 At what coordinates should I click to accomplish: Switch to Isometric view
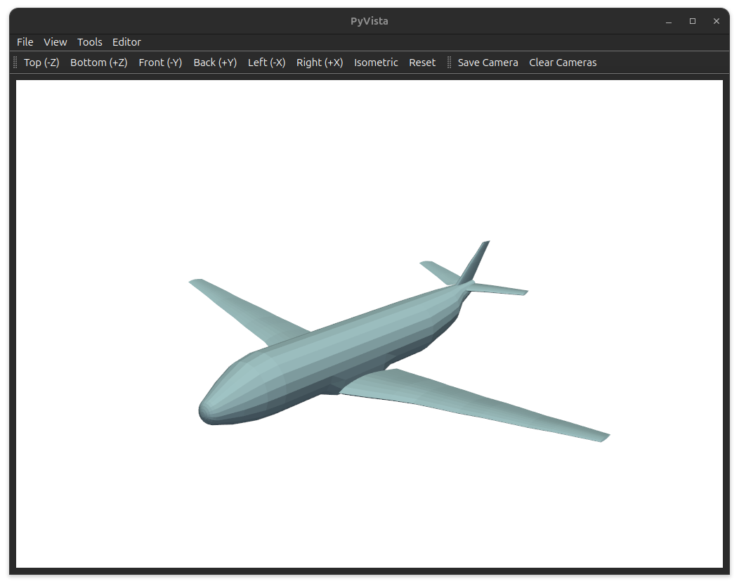point(376,63)
